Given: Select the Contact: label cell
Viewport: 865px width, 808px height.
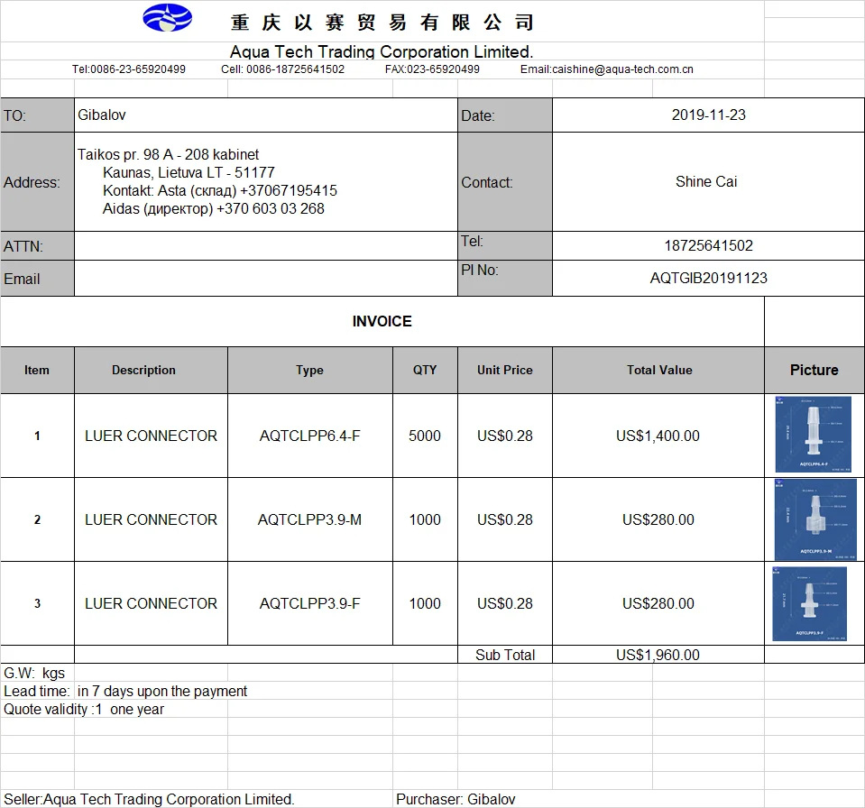Looking at the screenshot, I should tap(505, 182).
